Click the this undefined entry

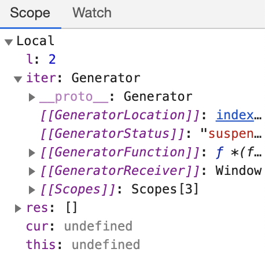click(83, 244)
